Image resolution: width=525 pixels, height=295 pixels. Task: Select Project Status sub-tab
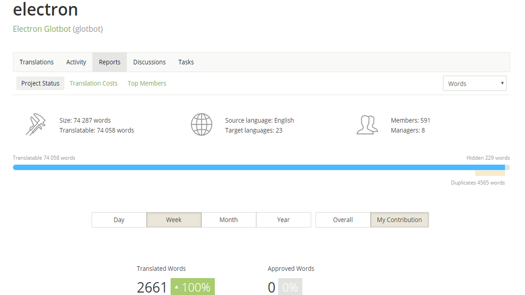click(x=40, y=83)
